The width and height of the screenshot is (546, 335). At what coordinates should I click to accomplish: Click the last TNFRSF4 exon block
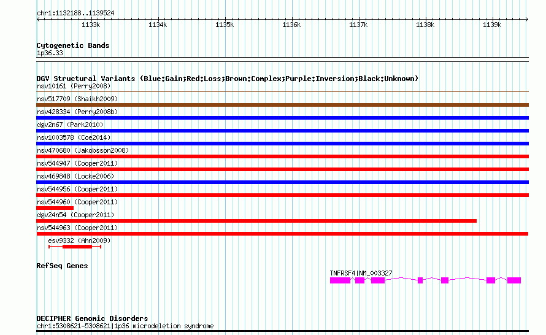(514, 280)
